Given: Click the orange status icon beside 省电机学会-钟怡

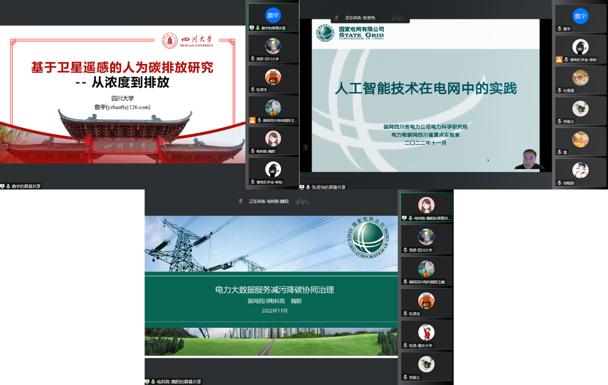Looking at the screenshot, I should [559, 59].
